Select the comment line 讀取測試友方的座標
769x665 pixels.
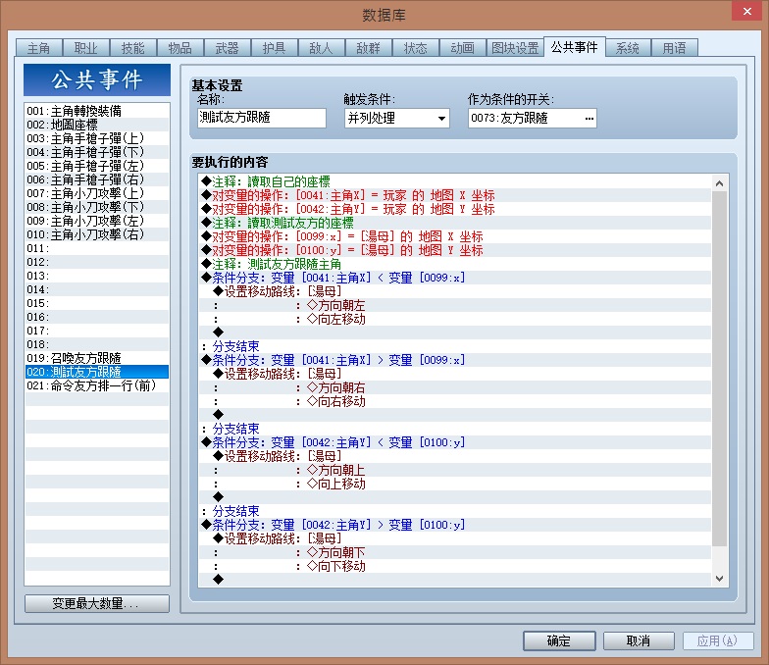coord(455,223)
